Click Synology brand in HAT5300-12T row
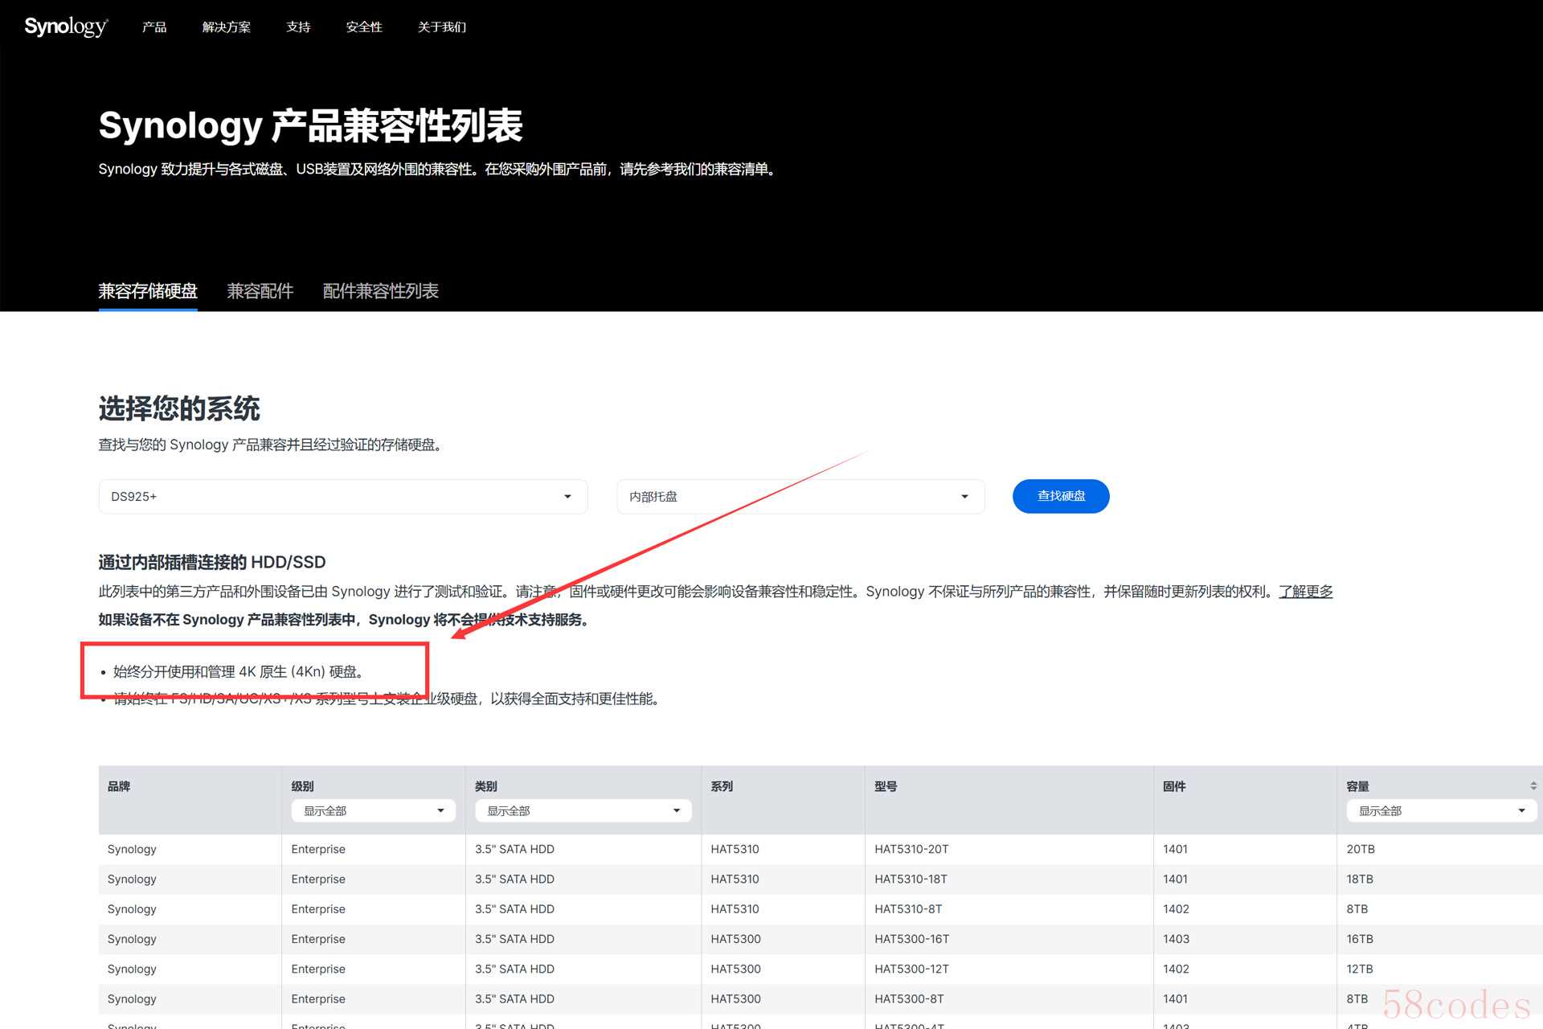The height and width of the screenshot is (1029, 1543). point(132,969)
